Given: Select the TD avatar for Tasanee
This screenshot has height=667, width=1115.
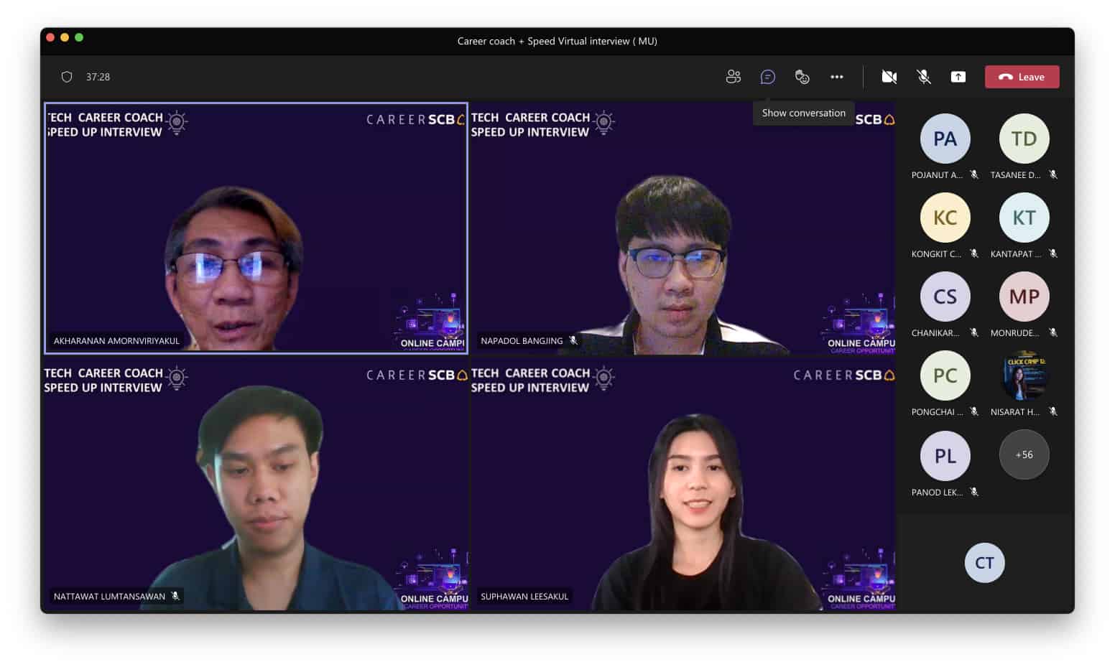Looking at the screenshot, I should (1024, 139).
